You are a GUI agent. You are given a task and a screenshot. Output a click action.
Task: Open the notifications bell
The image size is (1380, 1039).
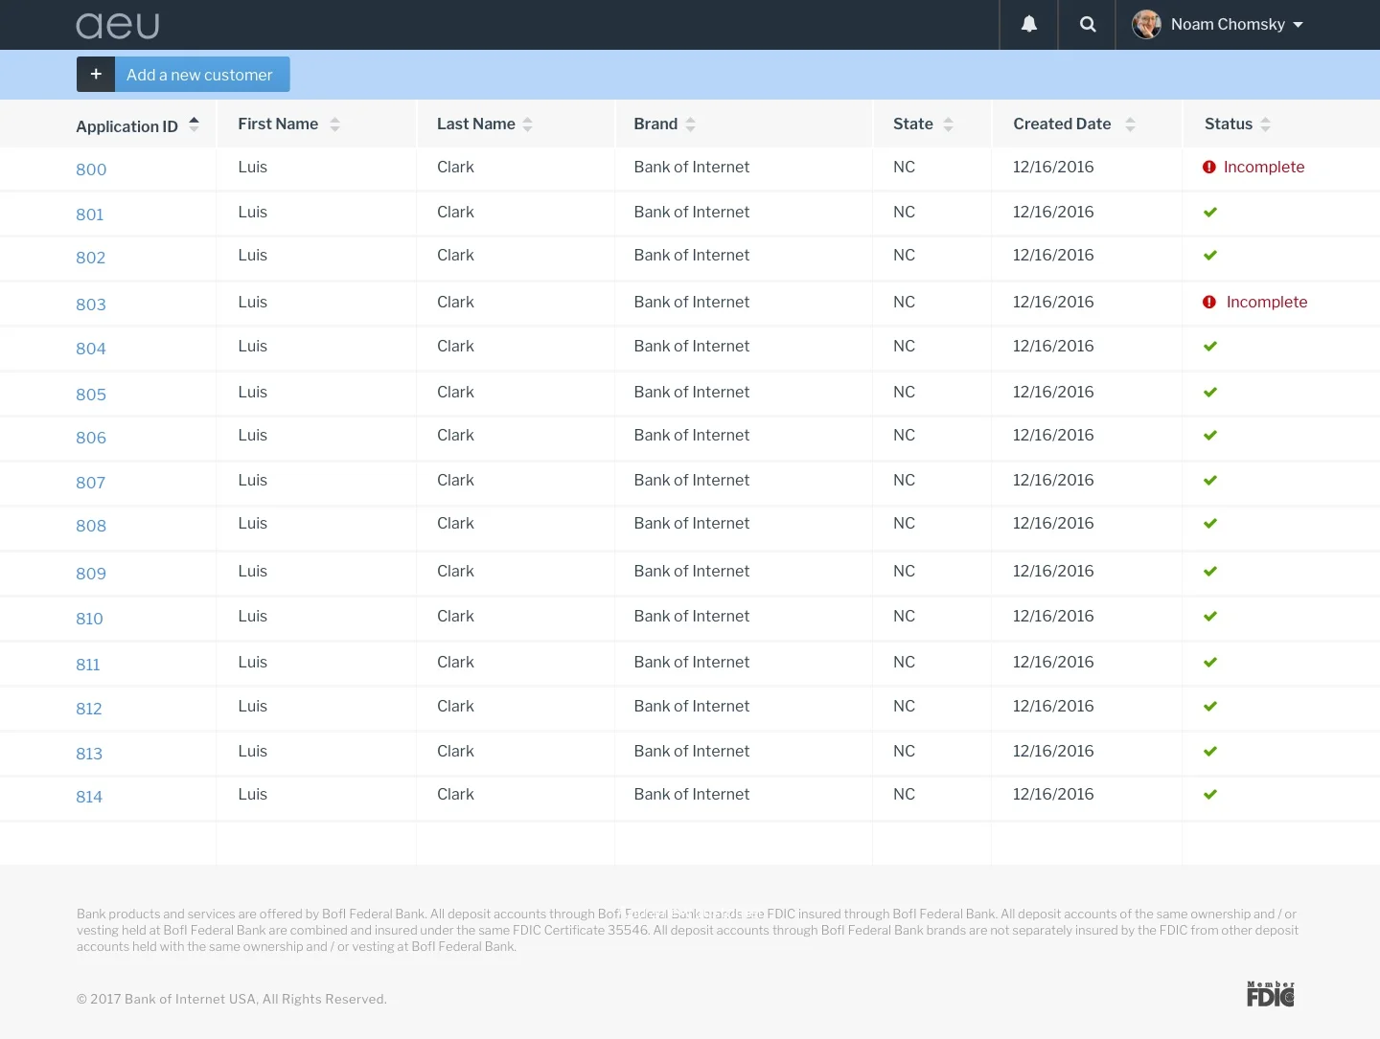tap(1028, 24)
